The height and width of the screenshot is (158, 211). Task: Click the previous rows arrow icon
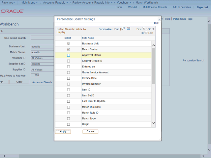144,29
